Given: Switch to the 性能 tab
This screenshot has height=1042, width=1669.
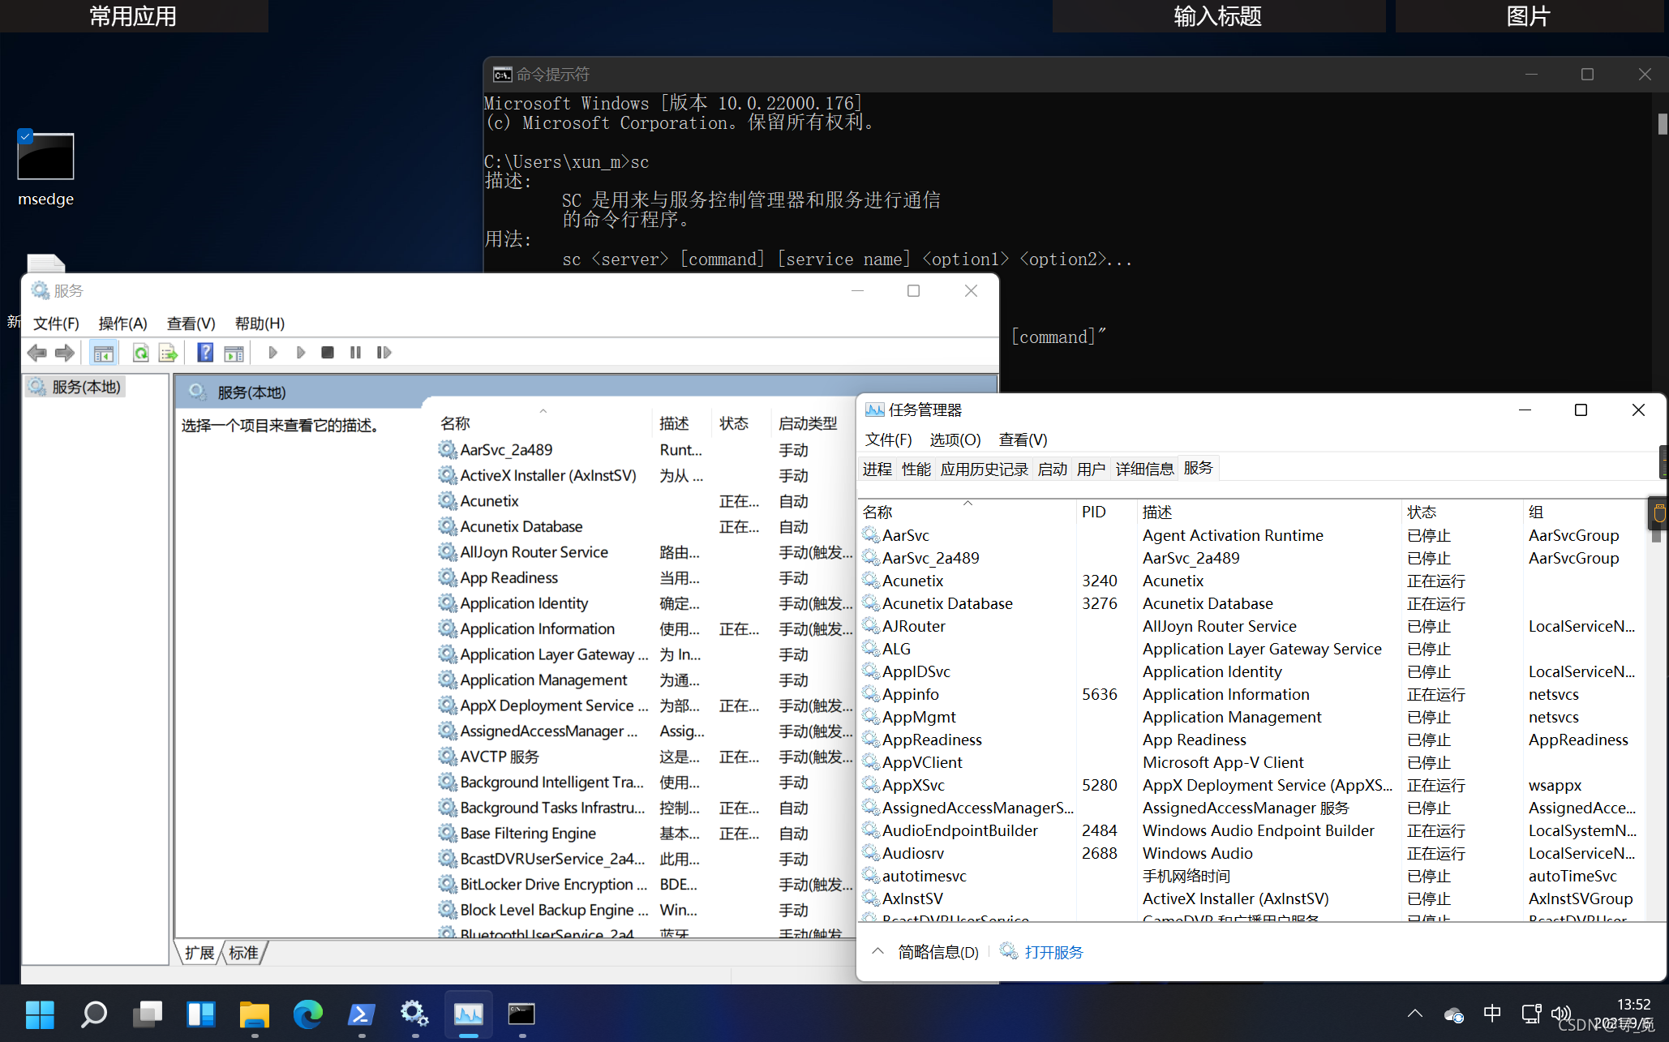Looking at the screenshot, I should point(916,469).
